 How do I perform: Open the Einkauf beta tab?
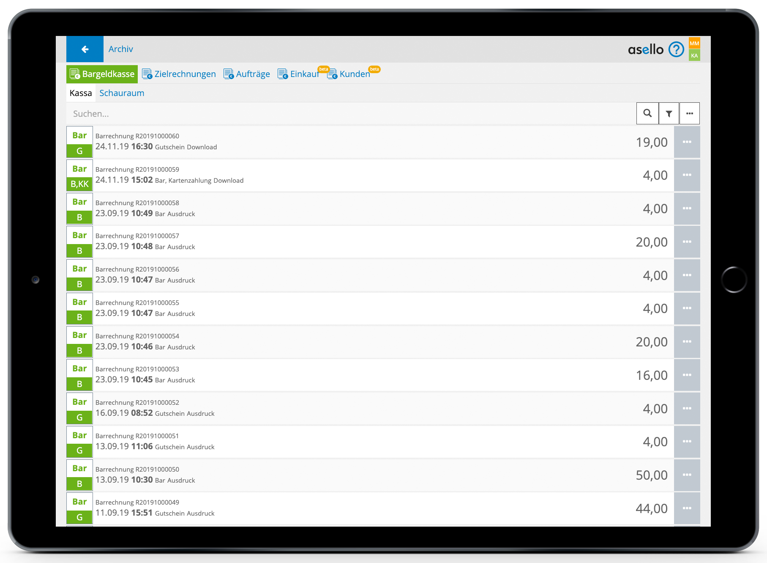tap(299, 74)
